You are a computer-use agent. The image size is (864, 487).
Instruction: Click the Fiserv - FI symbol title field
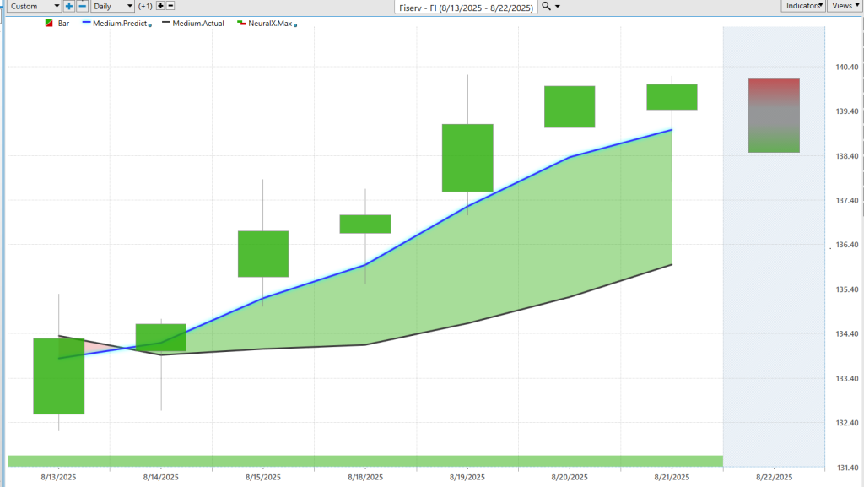(467, 6)
